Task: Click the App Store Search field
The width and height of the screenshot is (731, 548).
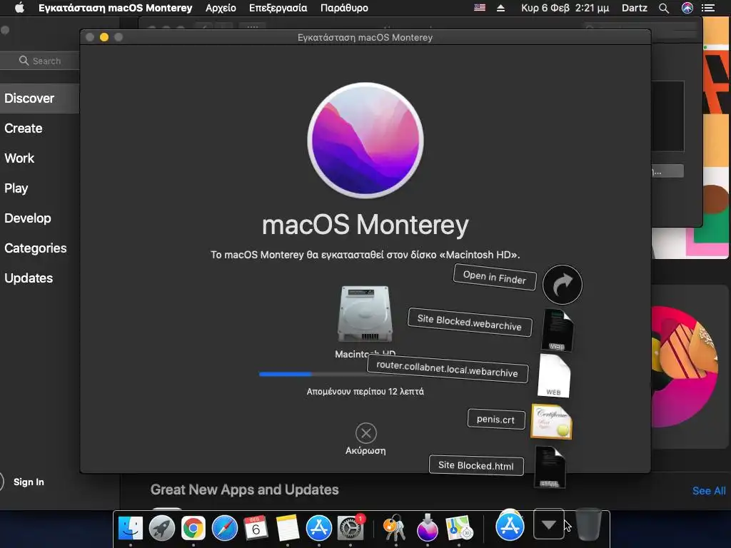Action: coord(40,61)
